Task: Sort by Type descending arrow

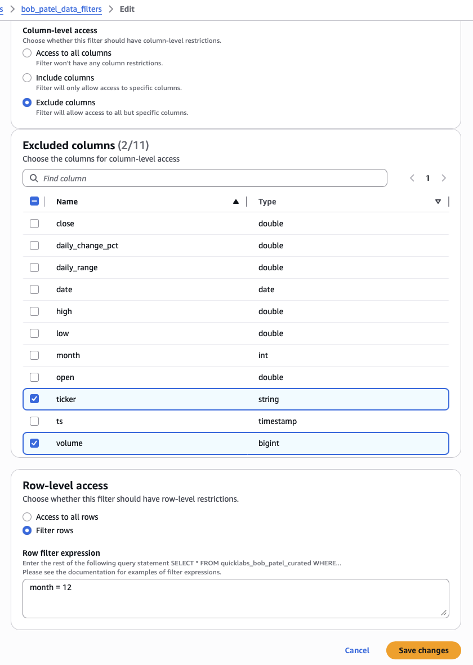Action: pos(438,202)
